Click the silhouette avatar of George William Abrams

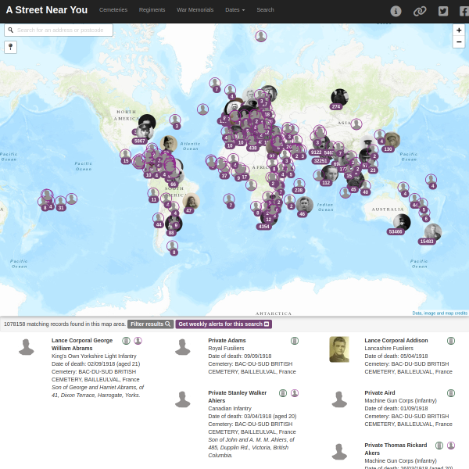27,347
